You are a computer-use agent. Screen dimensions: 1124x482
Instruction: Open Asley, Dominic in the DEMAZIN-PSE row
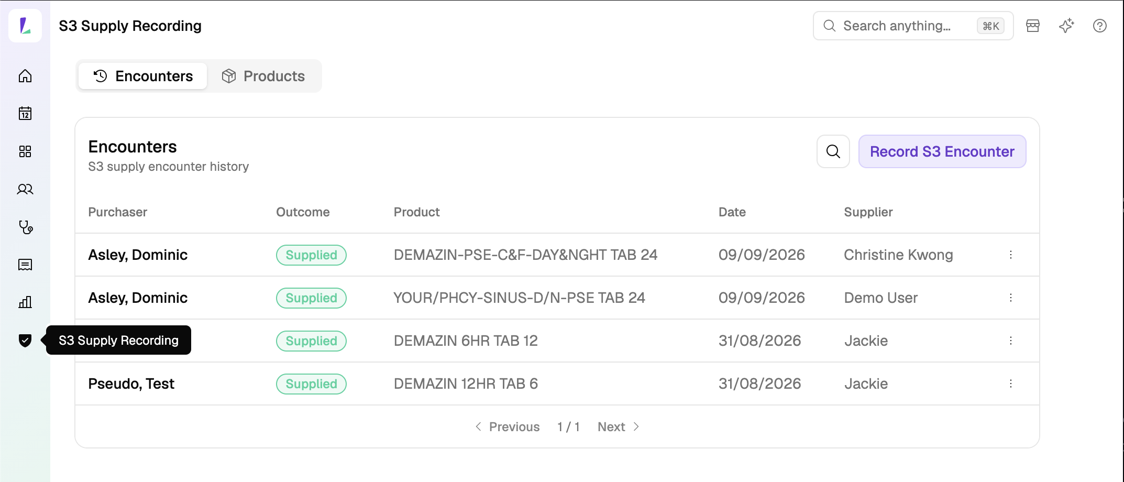(x=138, y=255)
